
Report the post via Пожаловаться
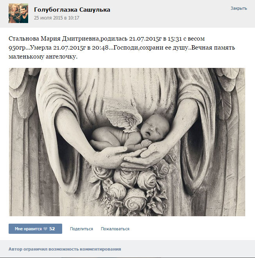pos(115,229)
